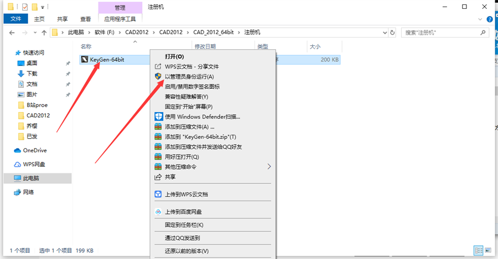Open 下载 in sidebar
Screen dimensions: 498x259
32,73
